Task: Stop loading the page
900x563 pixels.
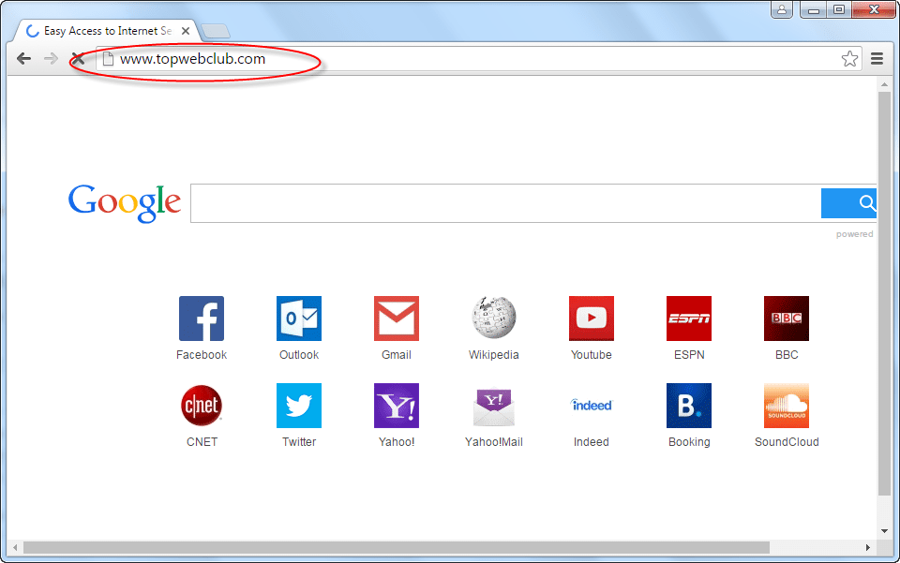Action: click(x=78, y=58)
